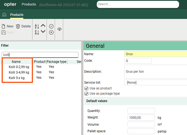Viewport: 187px width, 135px height.
Task: Switch to the Products tab
Action: point(17,15)
